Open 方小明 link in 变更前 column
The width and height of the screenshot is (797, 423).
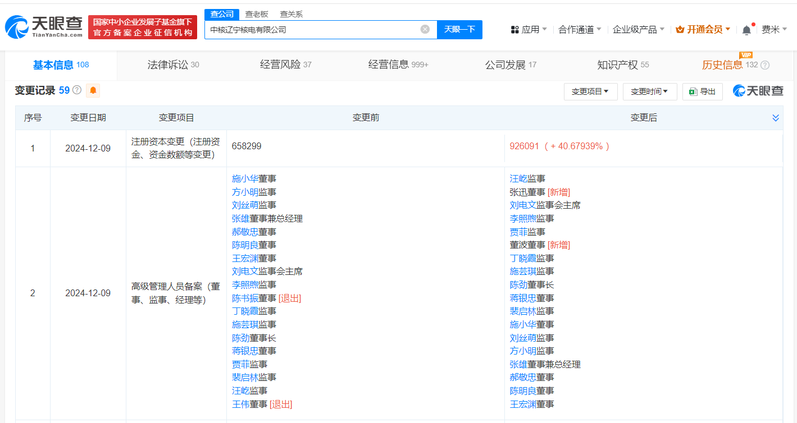click(x=245, y=192)
